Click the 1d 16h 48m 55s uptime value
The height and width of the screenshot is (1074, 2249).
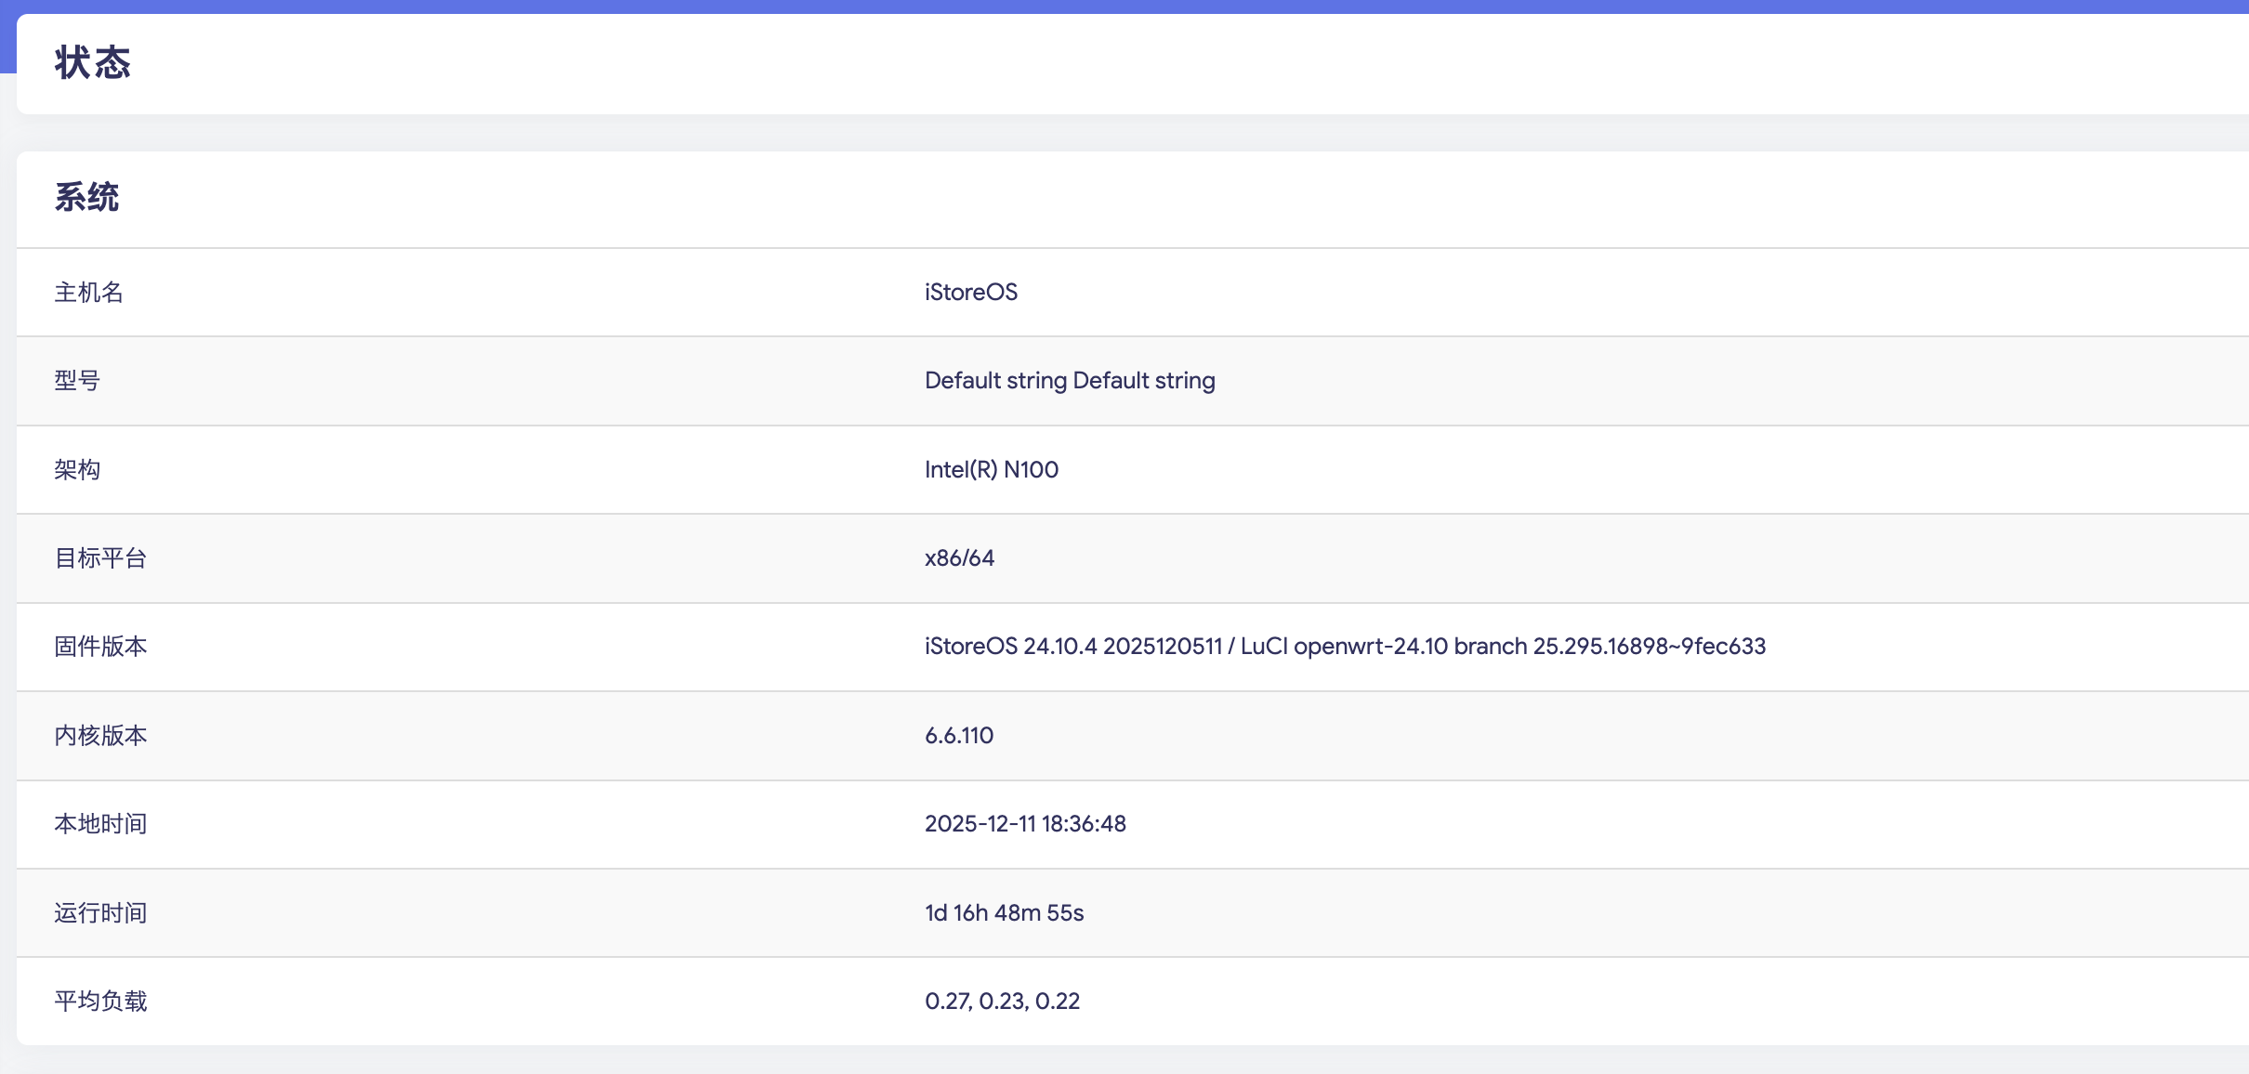(1004, 913)
